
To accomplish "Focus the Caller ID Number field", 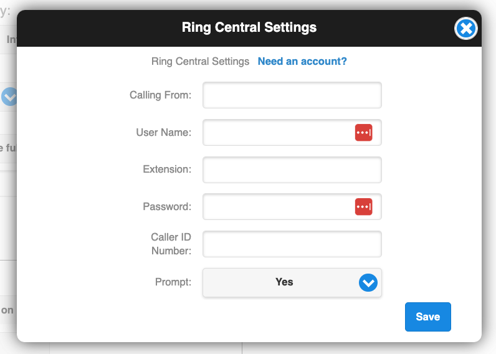I will pyautogui.click(x=292, y=244).
